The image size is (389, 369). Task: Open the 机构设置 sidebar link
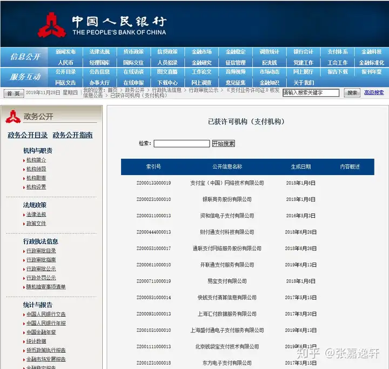pyautogui.click(x=36, y=187)
